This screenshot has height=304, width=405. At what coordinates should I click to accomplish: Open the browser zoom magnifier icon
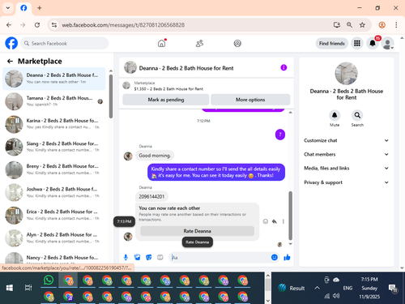point(349,25)
